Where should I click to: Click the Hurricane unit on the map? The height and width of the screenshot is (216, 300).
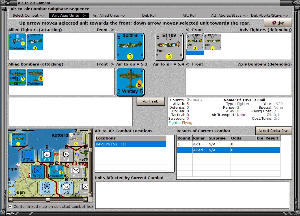(x=18, y=139)
